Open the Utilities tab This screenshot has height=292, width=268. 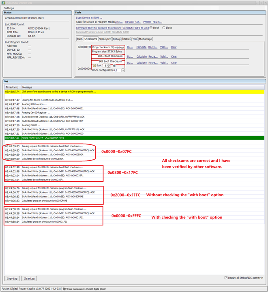(x=126, y=39)
